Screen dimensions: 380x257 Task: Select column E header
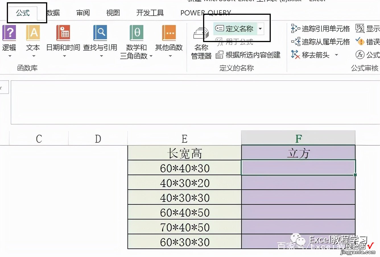(x=184, y=138)
